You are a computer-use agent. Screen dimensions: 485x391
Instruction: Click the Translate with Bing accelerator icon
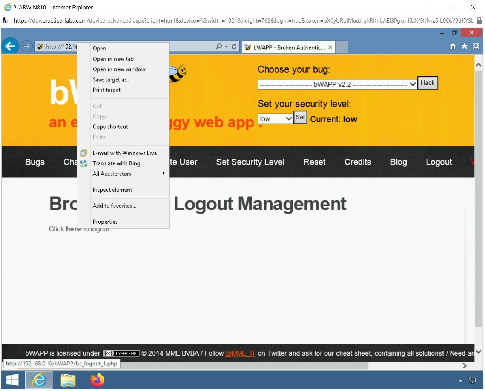point(84,163)
